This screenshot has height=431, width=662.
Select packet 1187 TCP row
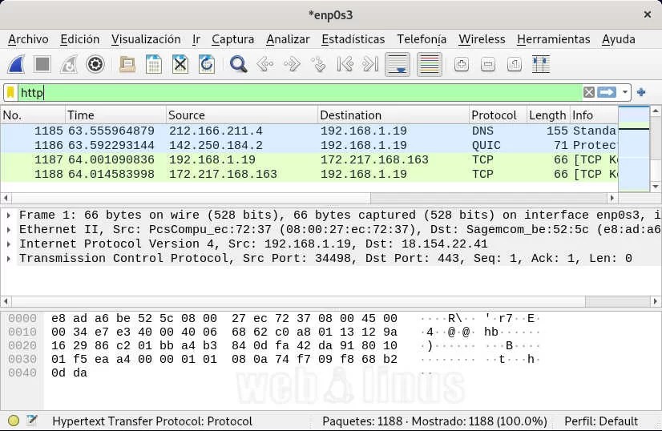pos(309,159)
